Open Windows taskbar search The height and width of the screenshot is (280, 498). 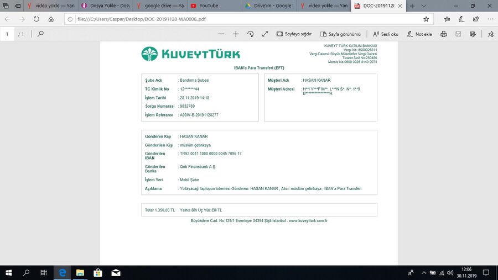point(27,273)
